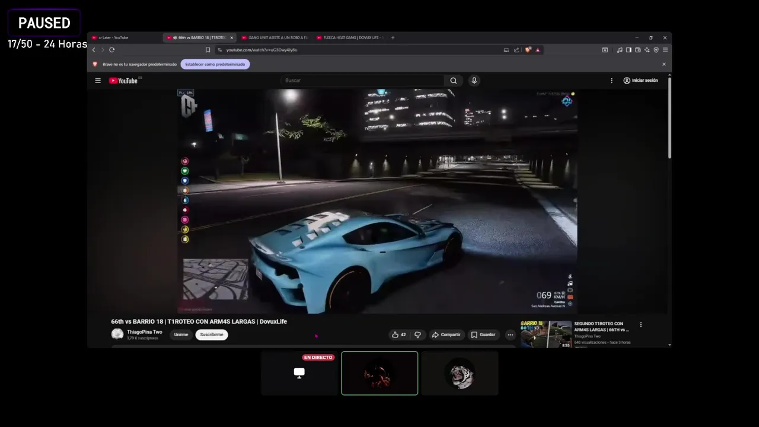Click the 'ThiagoPina Two' channel name

144,332
